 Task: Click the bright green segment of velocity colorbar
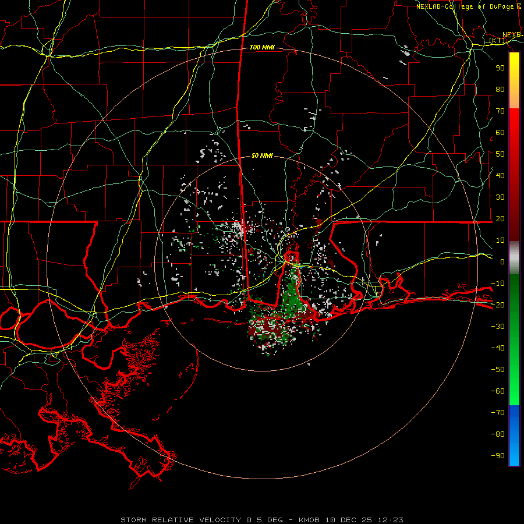[514, 340]
